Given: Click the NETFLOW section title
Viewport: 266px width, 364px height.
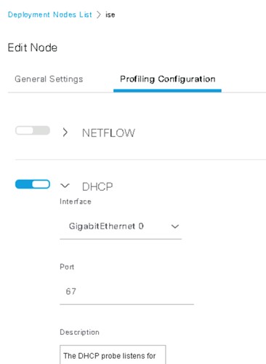Looking at the screenshot, I should pyautogui.click(x=108, y=133).
